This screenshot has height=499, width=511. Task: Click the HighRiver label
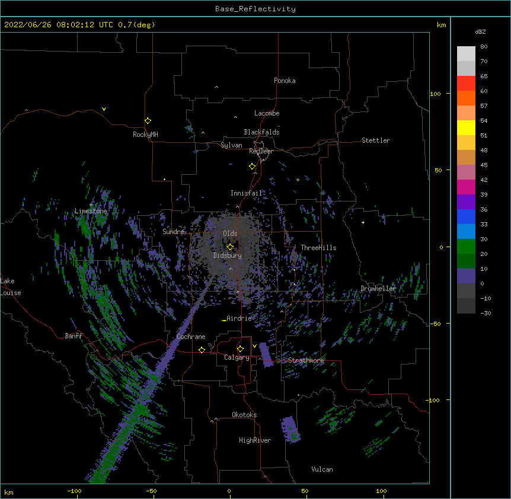click(x=255, y=440)
